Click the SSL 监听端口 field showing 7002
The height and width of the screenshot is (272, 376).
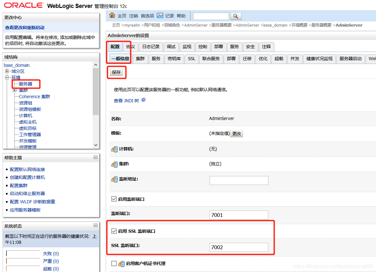point(239,247)
